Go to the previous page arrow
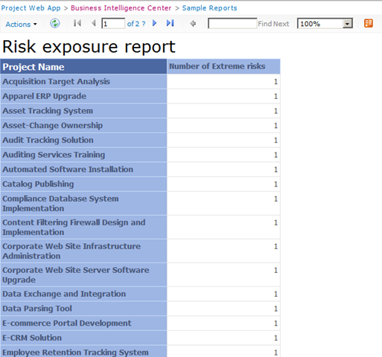382x357 pixels. tap(94, 23)
